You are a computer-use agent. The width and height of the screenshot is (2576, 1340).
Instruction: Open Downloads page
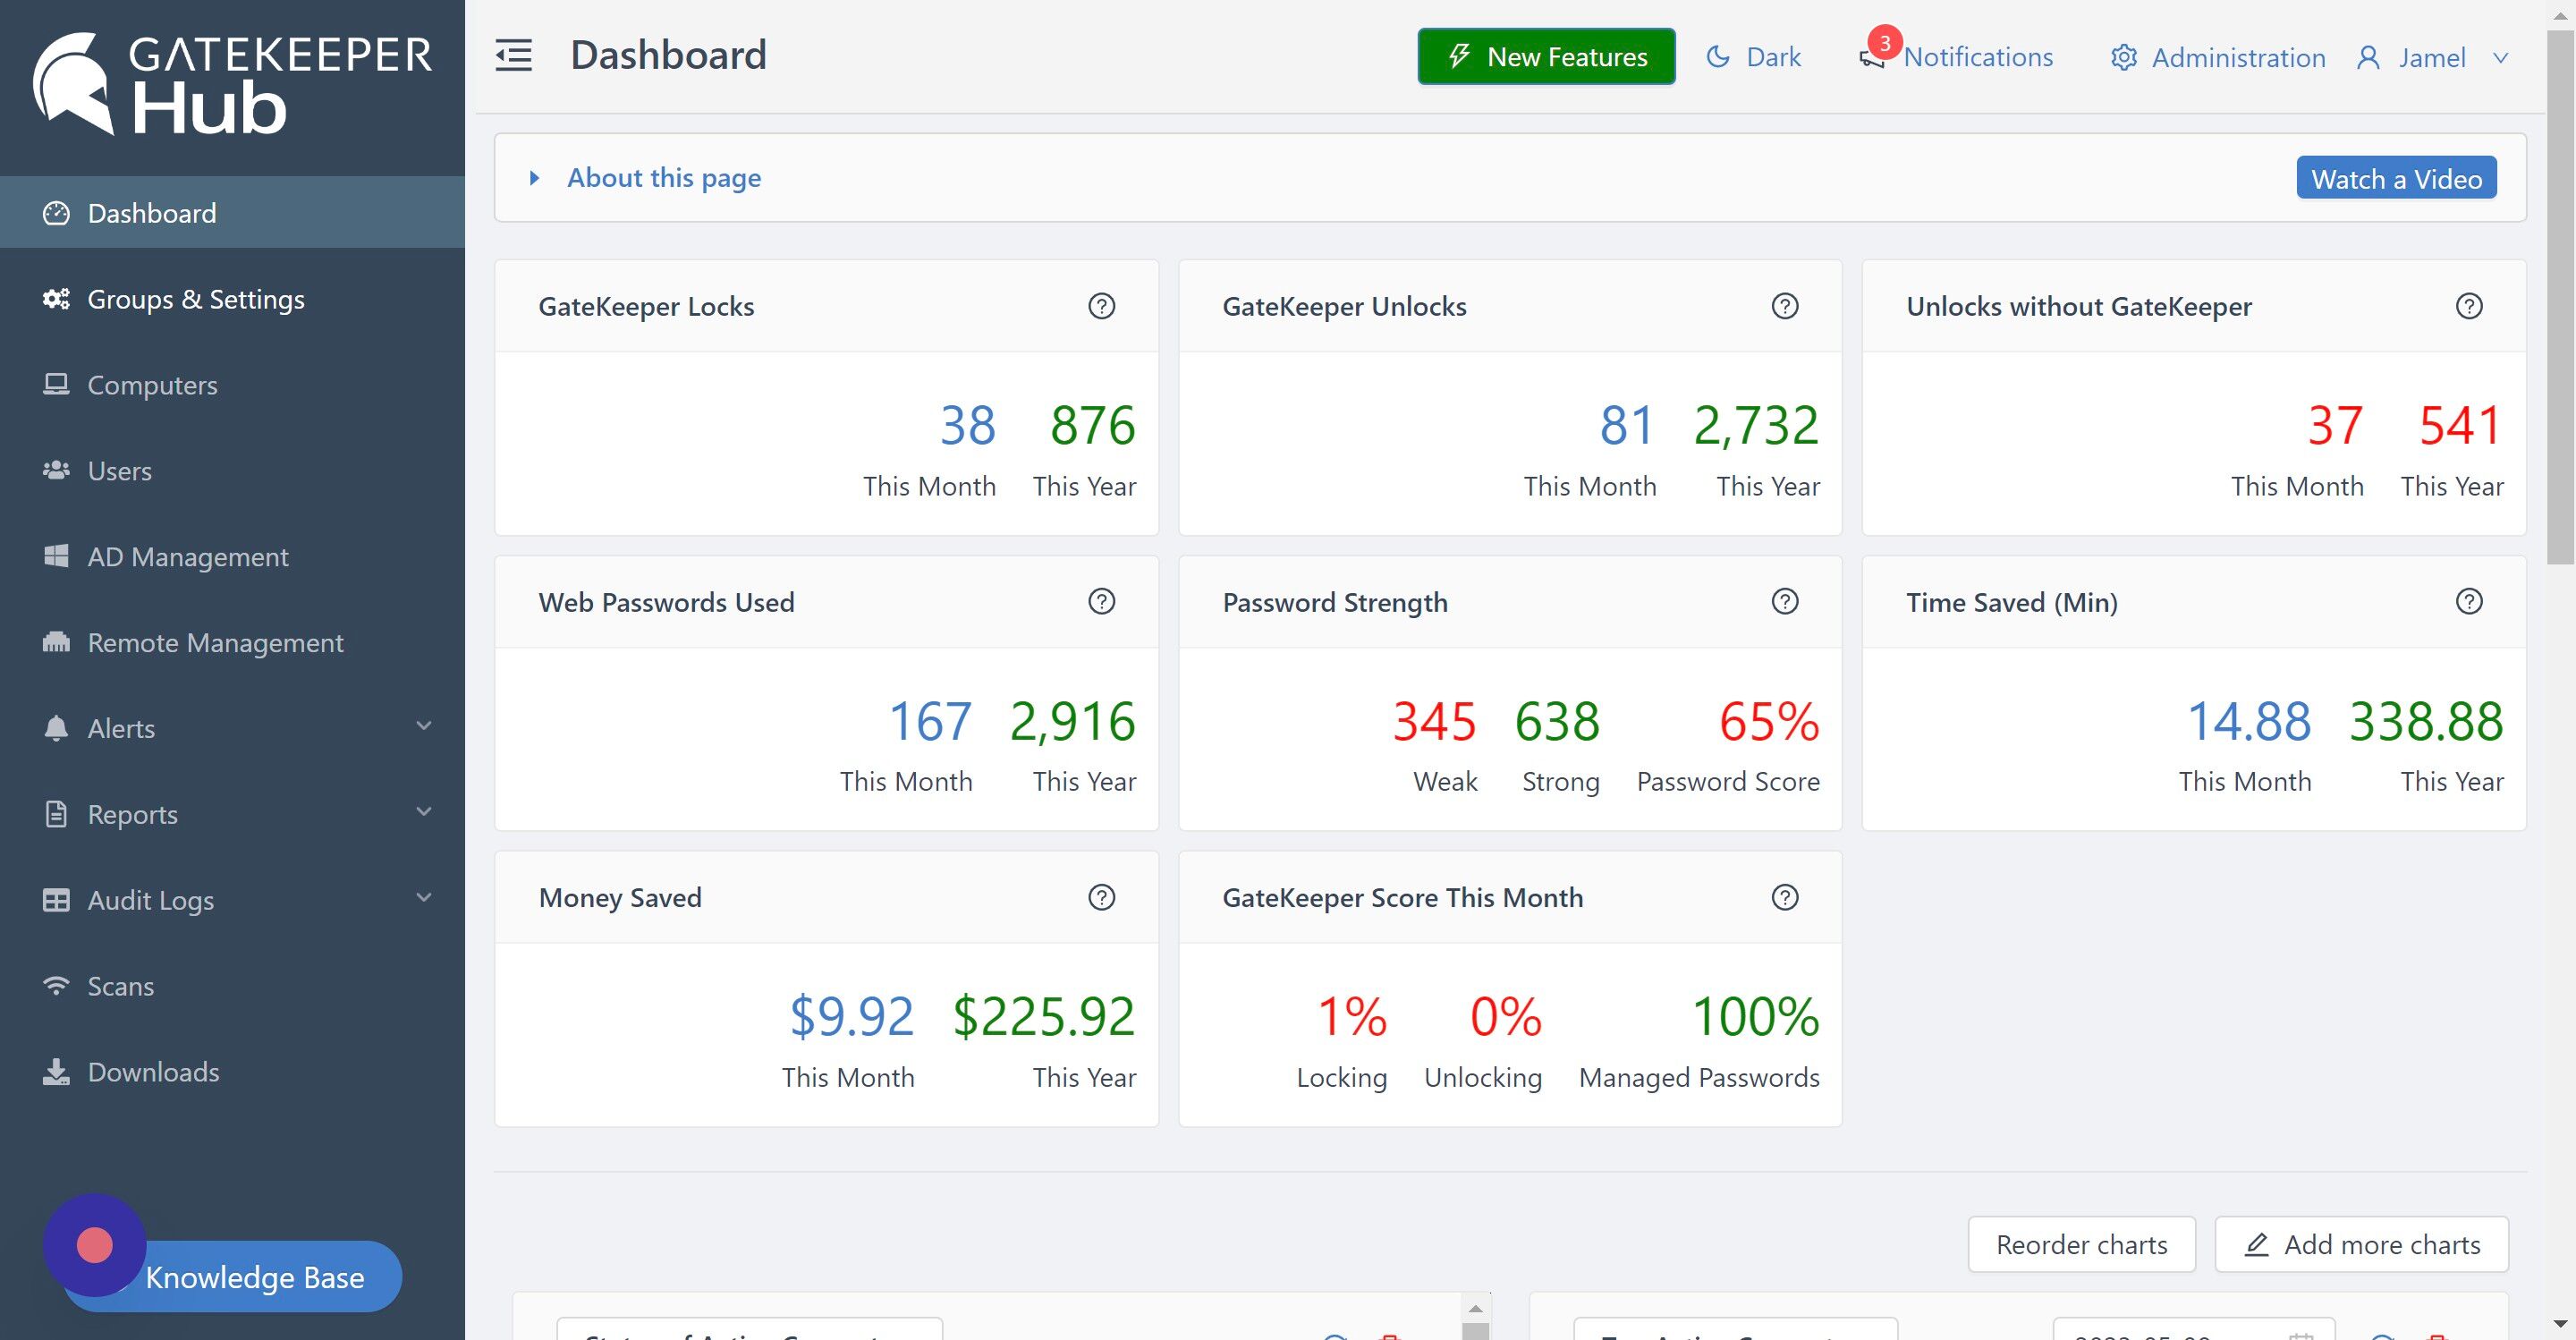pos(232,1072)
